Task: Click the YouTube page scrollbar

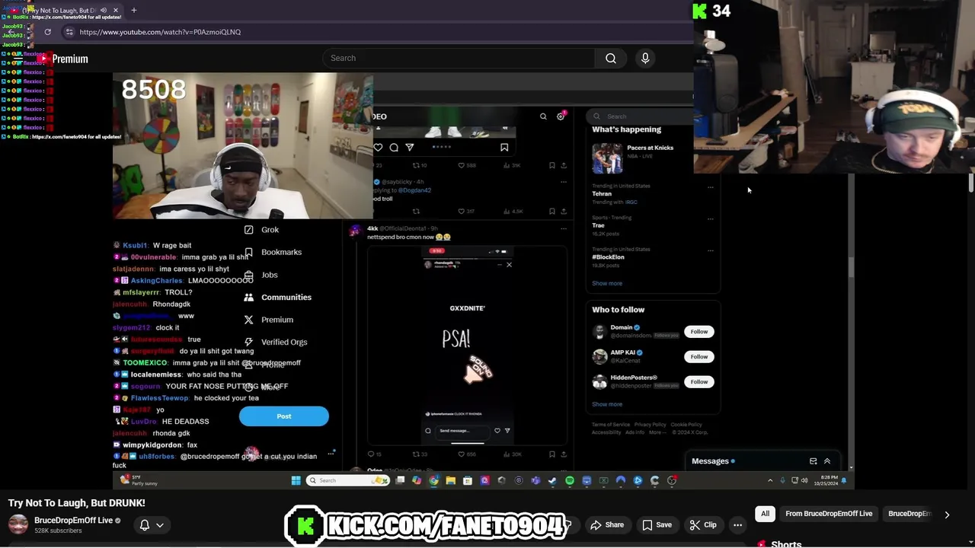Action: coord(971,183)
